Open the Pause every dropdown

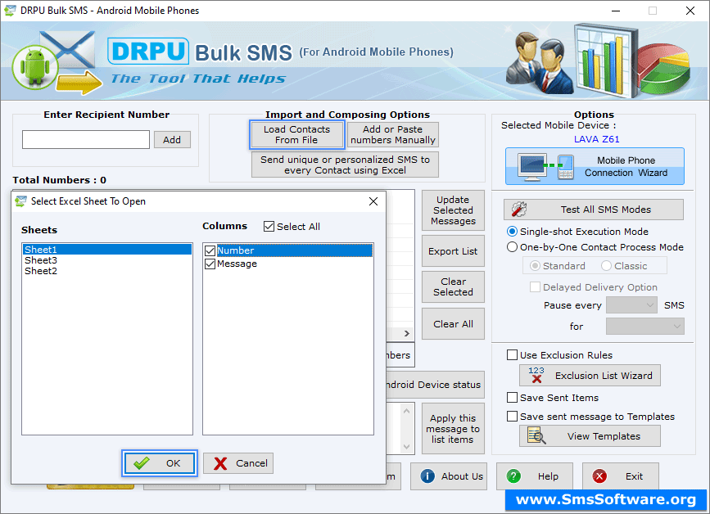coord(631,305)
